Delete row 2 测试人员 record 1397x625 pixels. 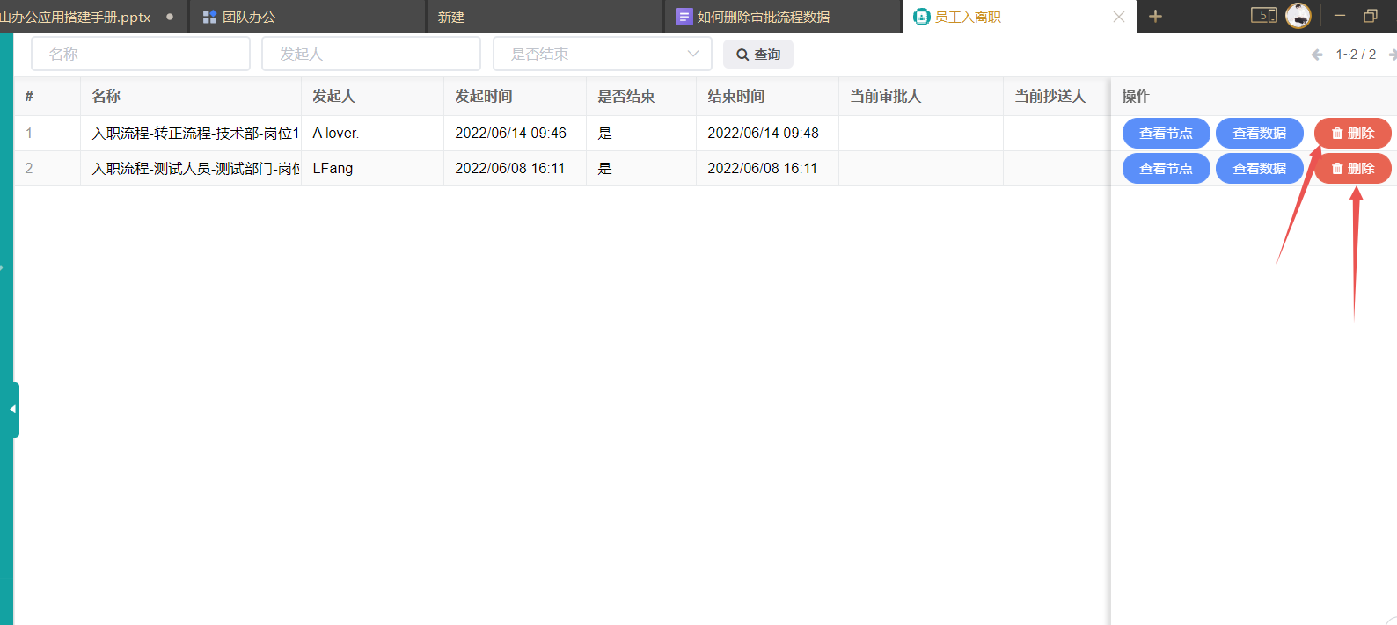(x=1353, y=169)
